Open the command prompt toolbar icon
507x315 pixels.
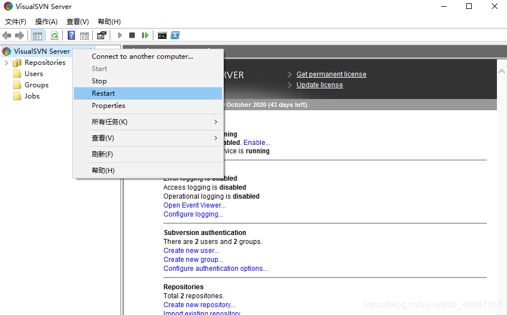162,35
